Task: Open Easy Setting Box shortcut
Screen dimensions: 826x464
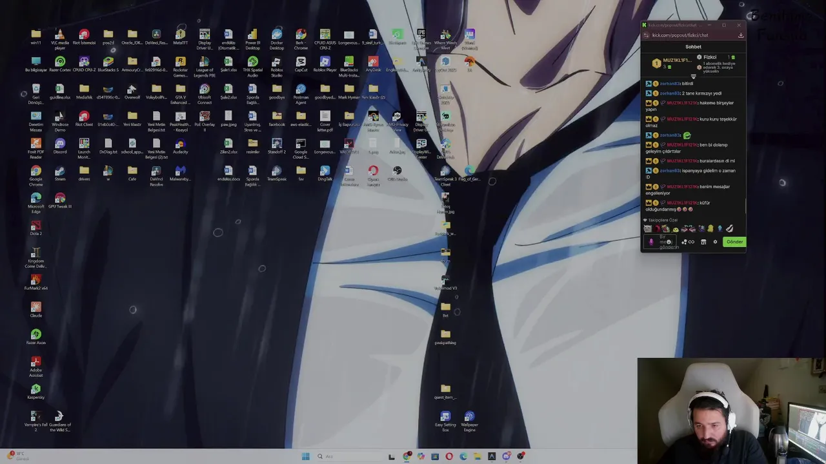Action: tap(445, 420)
